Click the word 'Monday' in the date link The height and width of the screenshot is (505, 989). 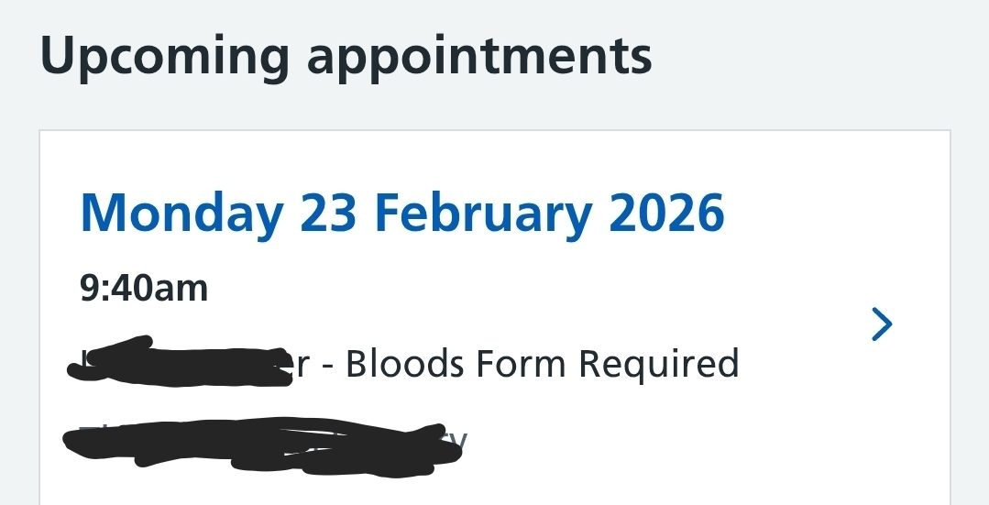(x=181, y=214)
